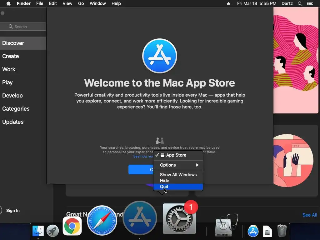This screenshot has height=240, width=320.
Task: Open the small App Store folder icon in Dock
Action: click(253, 231)
